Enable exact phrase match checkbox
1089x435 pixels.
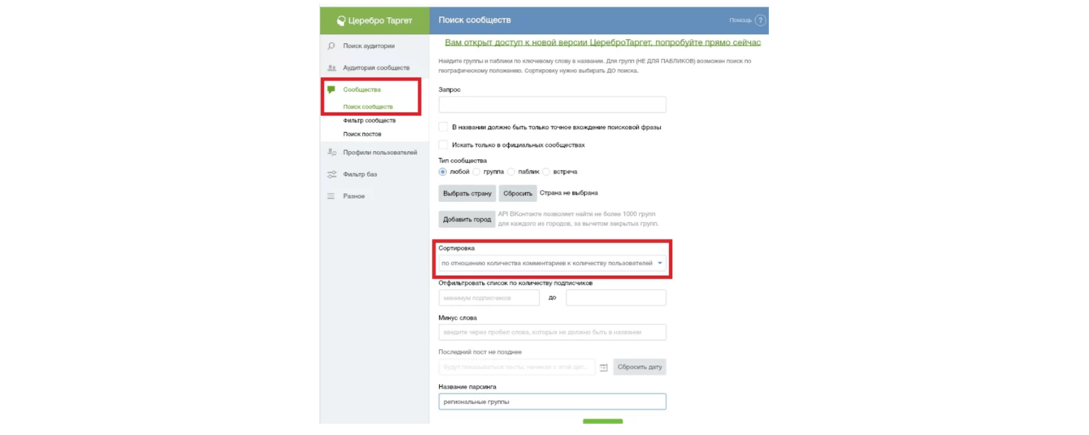444,127
